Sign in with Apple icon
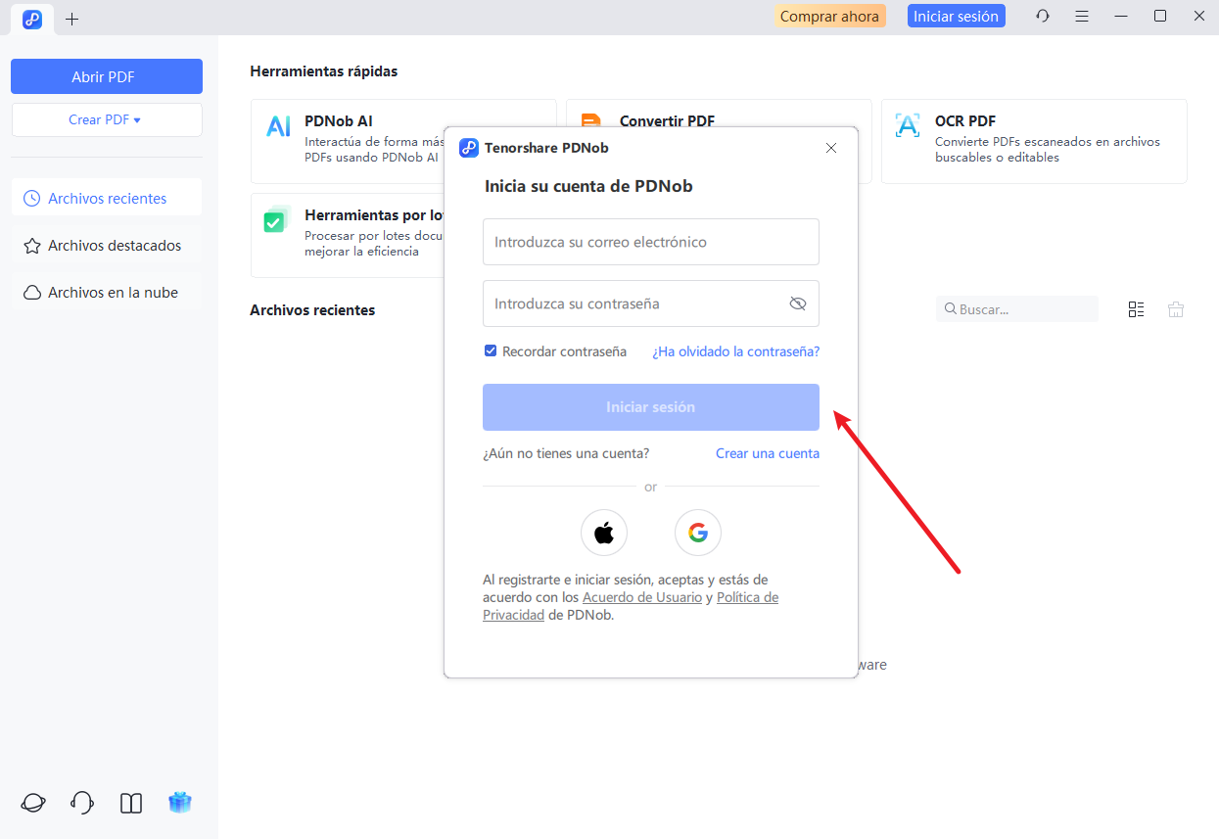The height and width of the screenshot is (839, 1219). click(x=604, y=533)
